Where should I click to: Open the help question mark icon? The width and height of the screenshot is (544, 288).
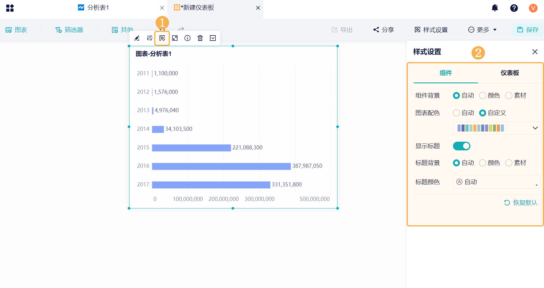tap(514, 8)
